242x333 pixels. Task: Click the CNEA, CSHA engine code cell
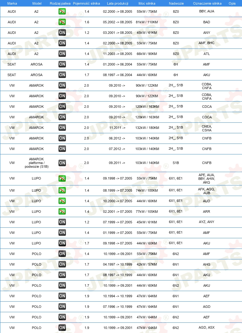click(x=207, y=128)
